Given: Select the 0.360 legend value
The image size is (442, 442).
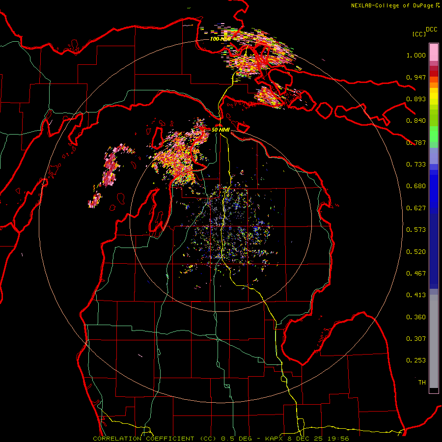Looking at the screenshot, I should click(x=416, y=317).
